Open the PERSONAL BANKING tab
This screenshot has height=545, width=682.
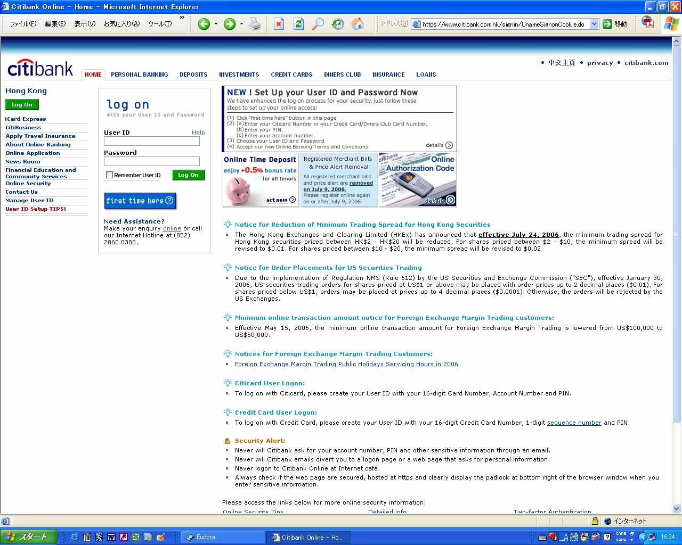pos(140,75)
